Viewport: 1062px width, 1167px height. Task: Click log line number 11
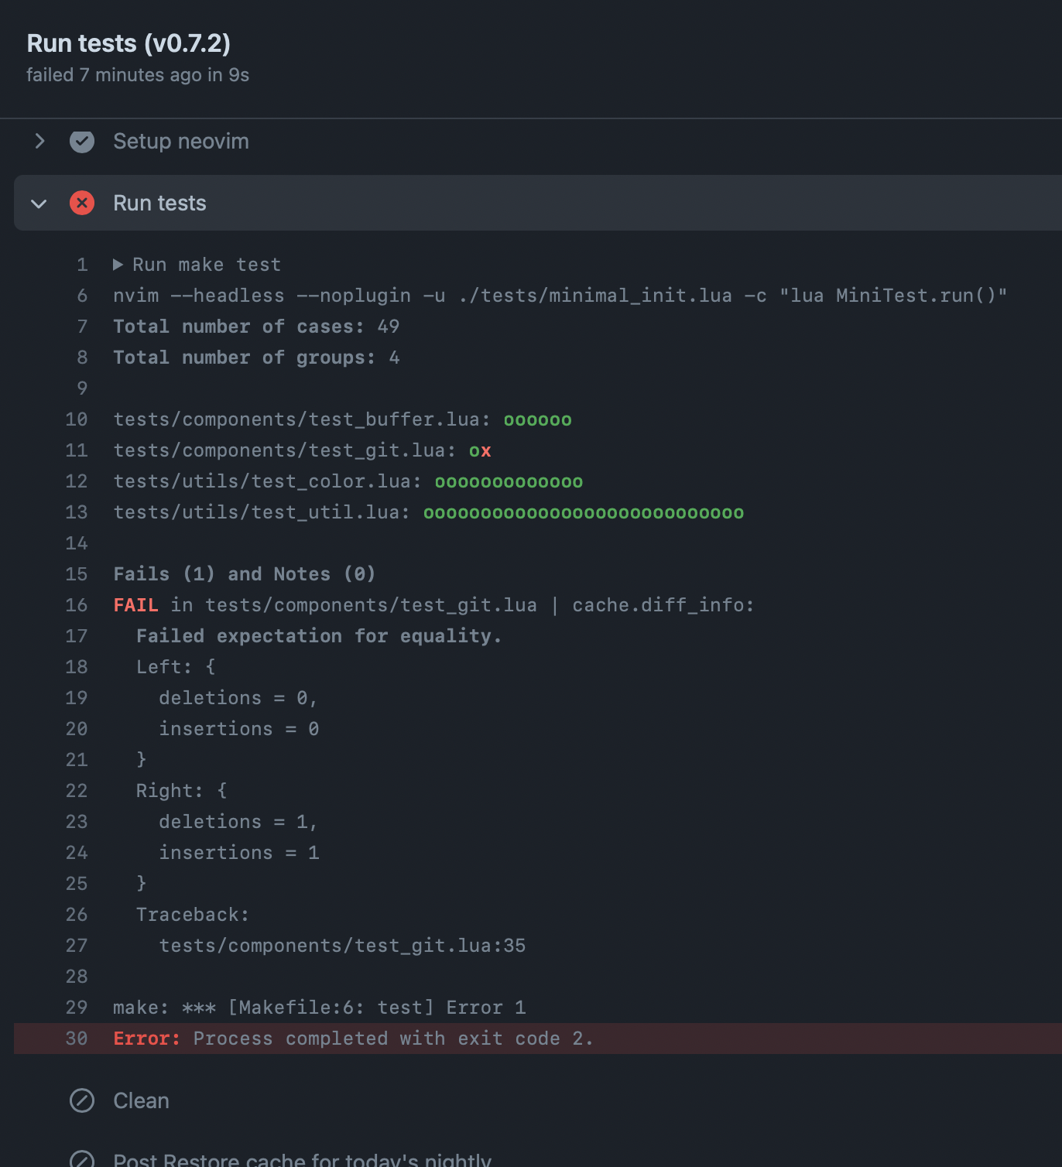point(77,450)
